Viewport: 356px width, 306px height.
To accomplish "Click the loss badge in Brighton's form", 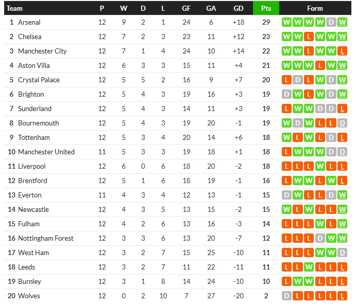I will [309, 95].
